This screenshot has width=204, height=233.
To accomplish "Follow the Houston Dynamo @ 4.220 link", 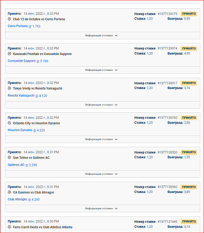I will [x=26, y=130].
